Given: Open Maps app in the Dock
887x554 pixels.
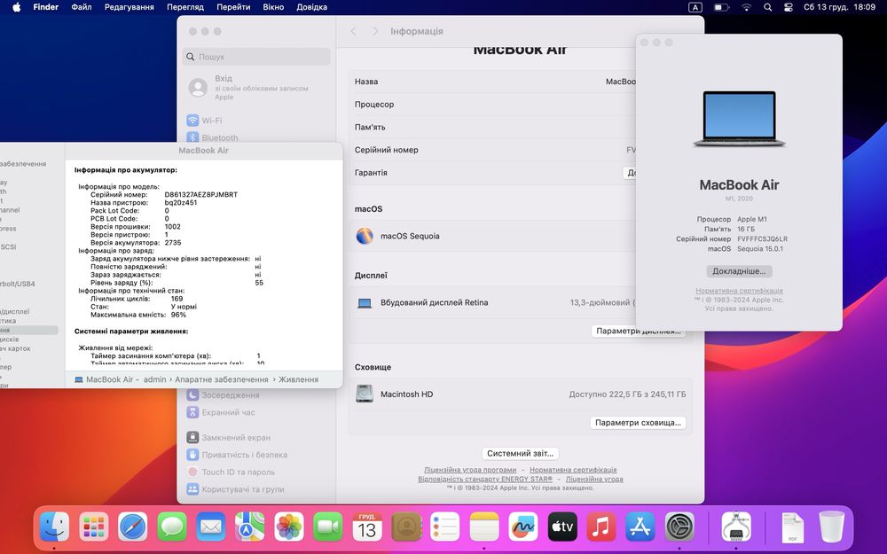Looking at the screenshot, I should point(249,527).
